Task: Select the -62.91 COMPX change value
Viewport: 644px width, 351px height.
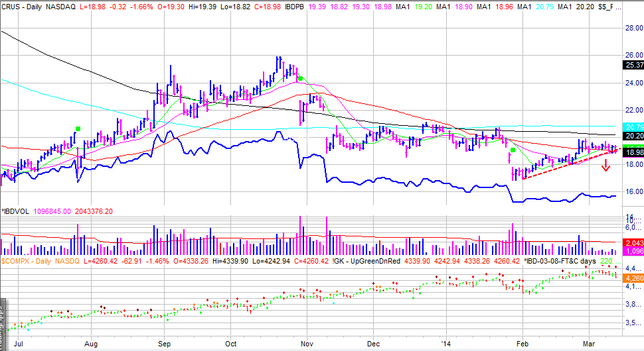Action: [x=131, y=261]
